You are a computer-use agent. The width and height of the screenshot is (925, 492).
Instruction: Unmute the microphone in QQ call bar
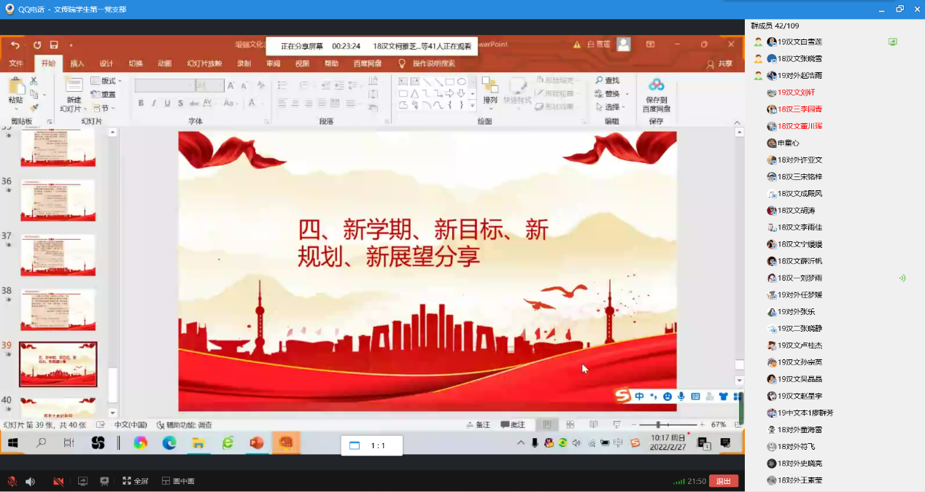12,481
